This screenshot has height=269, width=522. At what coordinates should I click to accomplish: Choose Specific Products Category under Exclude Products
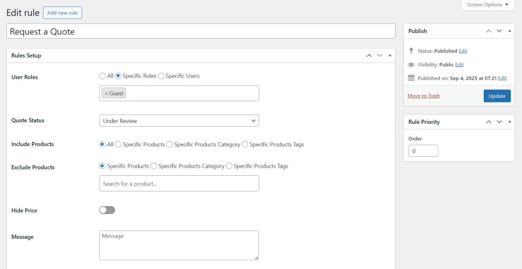154,166
